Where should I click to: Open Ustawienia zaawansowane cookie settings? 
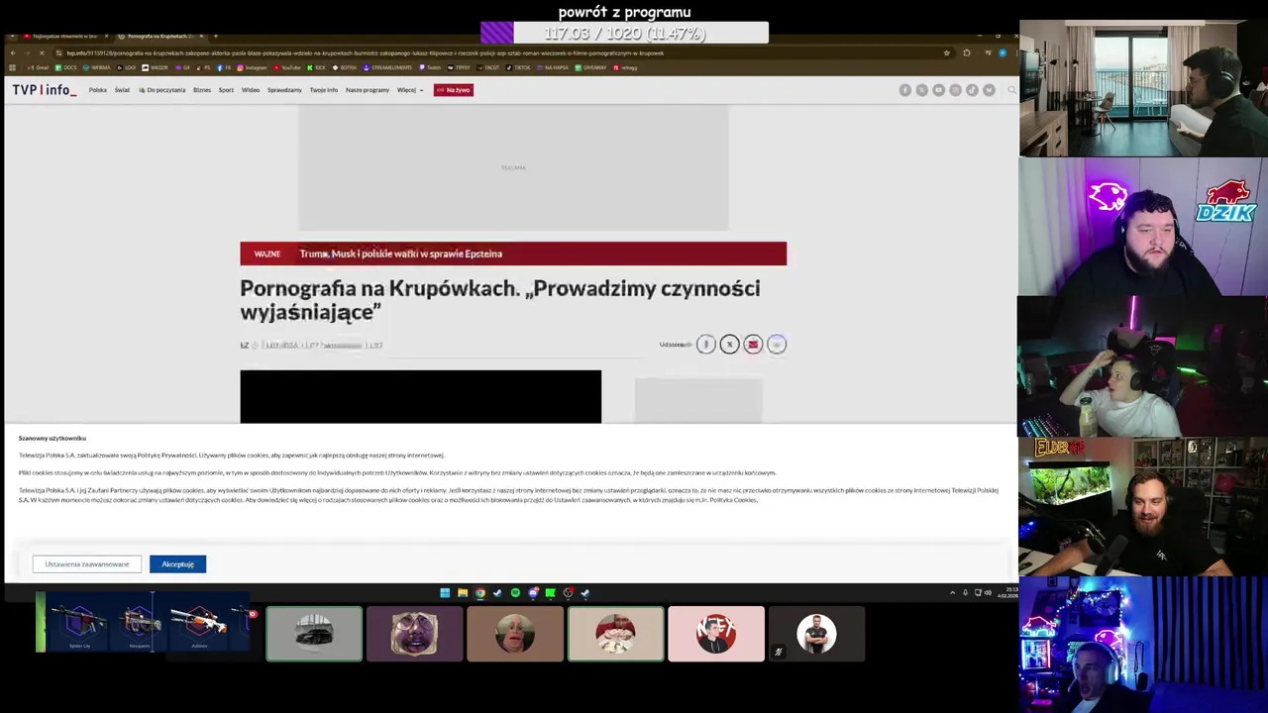click(x=87, y=564)
